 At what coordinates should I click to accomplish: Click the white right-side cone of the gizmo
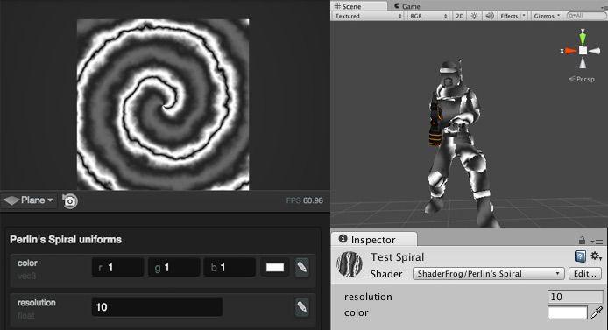pyautogui.click(x=595, y=51)
